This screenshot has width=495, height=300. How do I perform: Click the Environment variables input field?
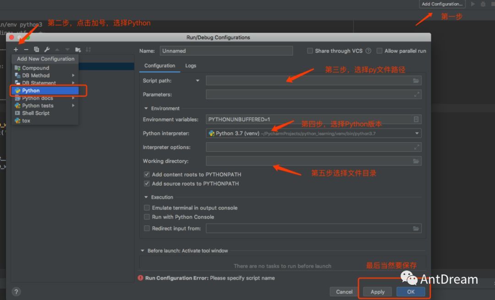click(x=313, y=119)
